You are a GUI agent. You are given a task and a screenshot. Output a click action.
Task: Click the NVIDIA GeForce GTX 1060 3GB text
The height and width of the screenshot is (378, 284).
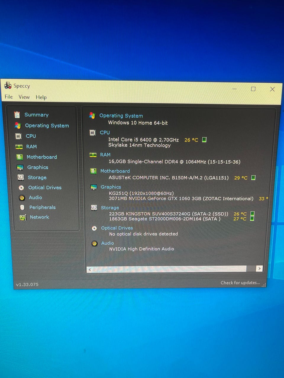point(181,198)
